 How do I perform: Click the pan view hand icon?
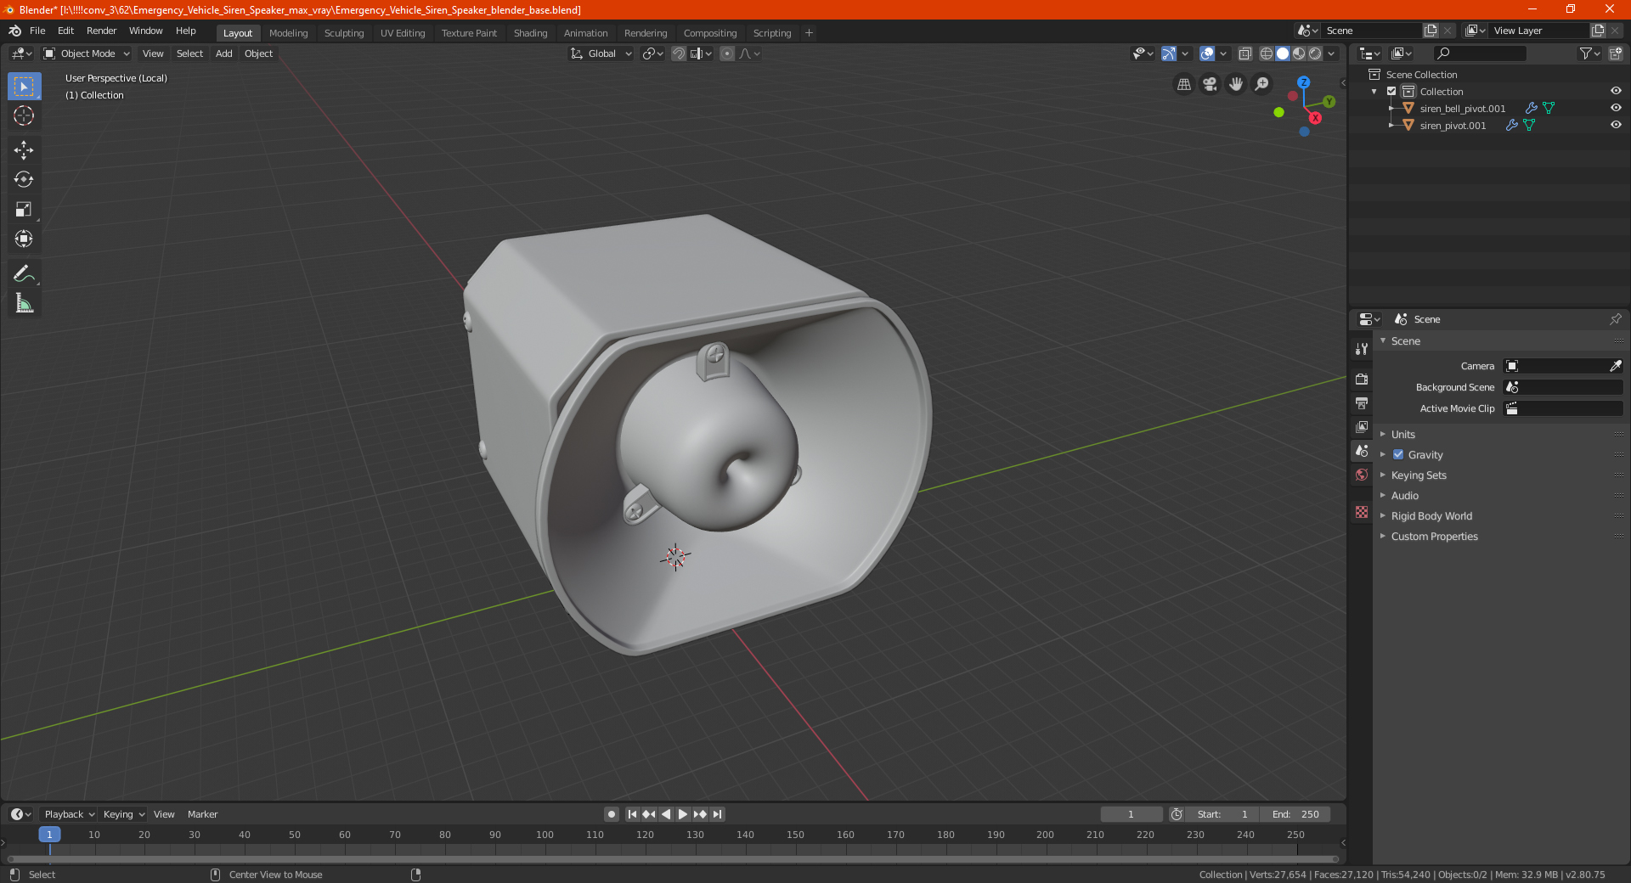click(x=1236, y=84)
